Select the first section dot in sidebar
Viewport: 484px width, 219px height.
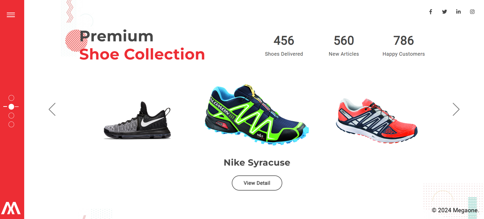[x=11, y=98]
